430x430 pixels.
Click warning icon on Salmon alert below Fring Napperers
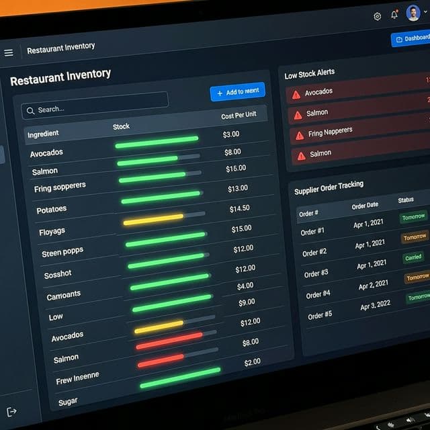302,156
